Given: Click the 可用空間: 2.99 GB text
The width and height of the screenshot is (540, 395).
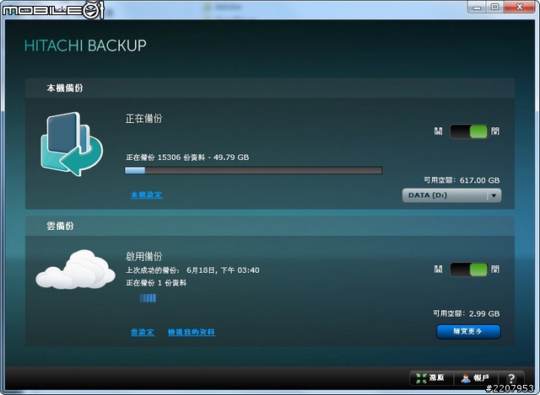Looking at the screenshot, I should (466, 313).
